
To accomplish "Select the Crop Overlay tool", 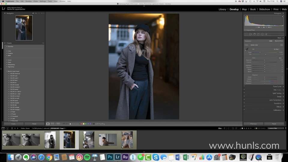I will (x=246, y=34).
